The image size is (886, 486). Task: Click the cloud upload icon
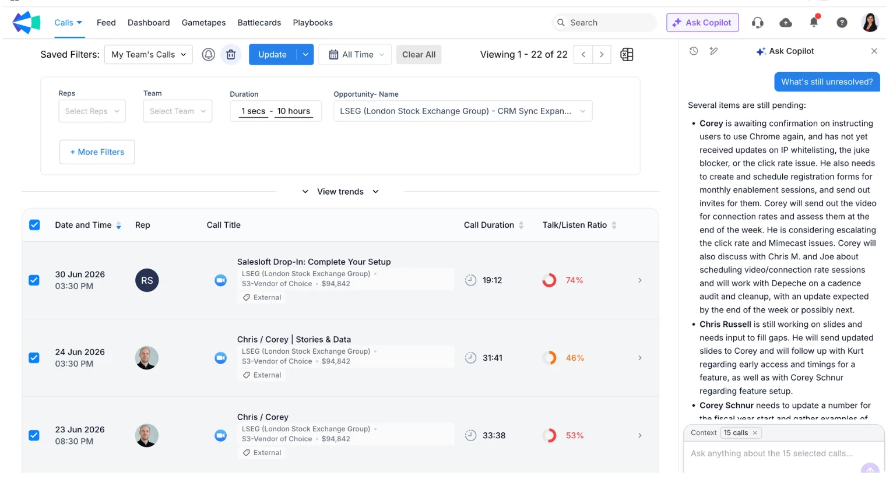(786, 23)
